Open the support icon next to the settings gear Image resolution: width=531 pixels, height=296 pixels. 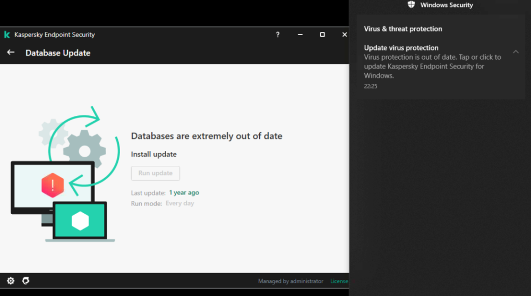pos(25,281)
